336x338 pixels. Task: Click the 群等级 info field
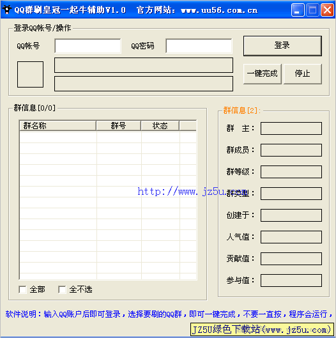point(291,172)
